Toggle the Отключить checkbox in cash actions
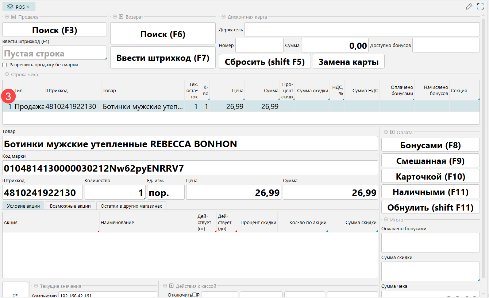Image resolution: width=489 pixels, height=298 pixels. [x=195, y=294]
